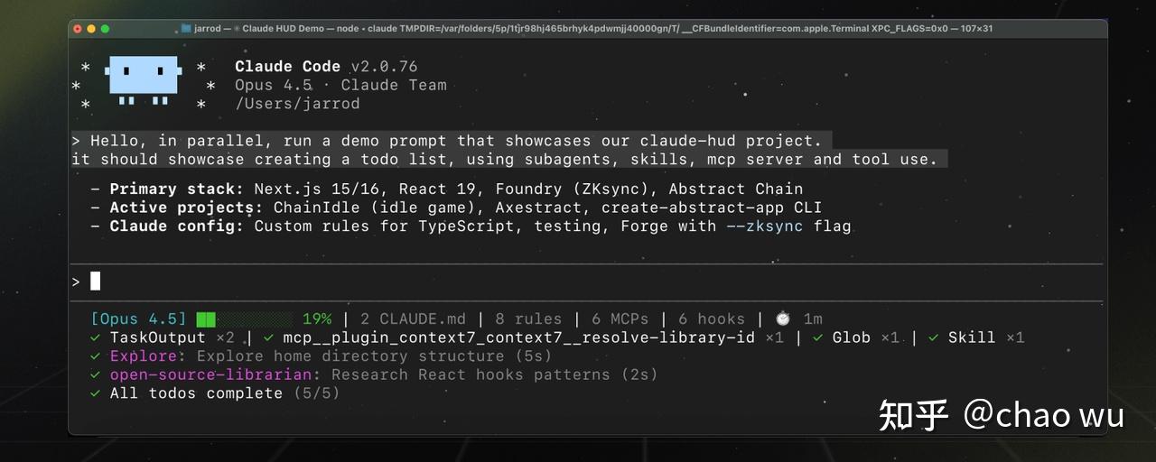Click the checkmark before Explore
The image size is (1156, 462).
(x=95, y=356)
